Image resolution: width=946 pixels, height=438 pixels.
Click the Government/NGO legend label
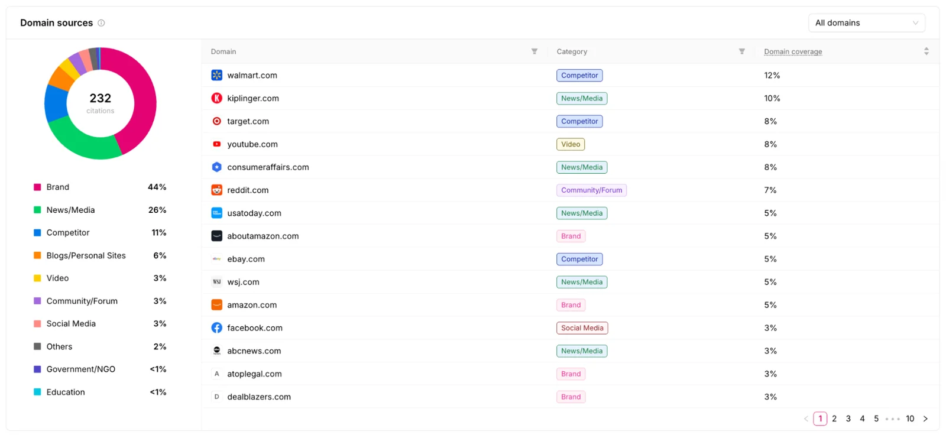(81, 369)
